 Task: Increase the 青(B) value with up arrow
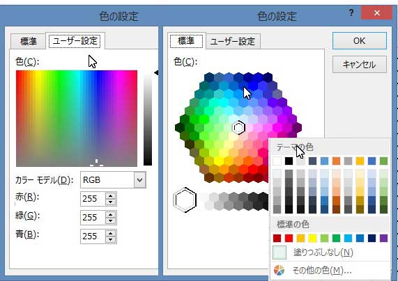click(x=110, y=233)
